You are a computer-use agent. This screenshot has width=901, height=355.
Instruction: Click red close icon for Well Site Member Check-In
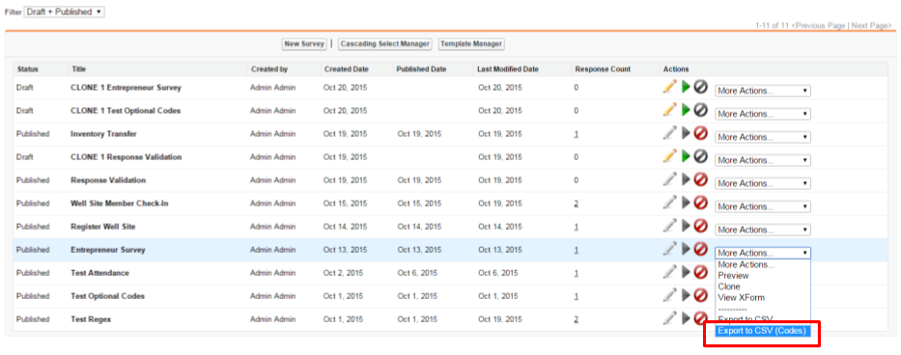coord(700,203)
